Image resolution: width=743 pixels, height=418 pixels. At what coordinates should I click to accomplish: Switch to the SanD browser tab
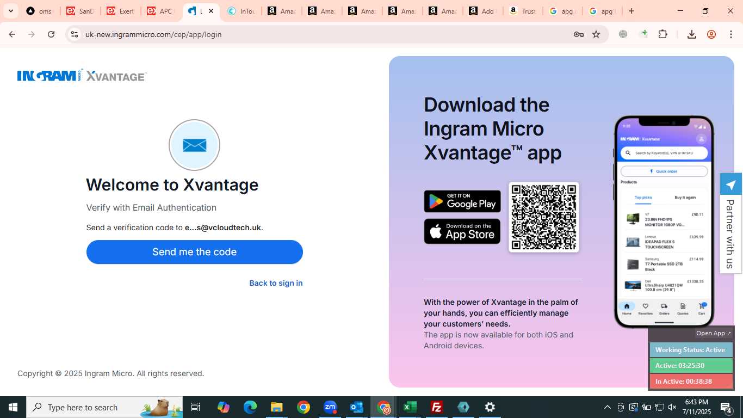tap(80, 11)
